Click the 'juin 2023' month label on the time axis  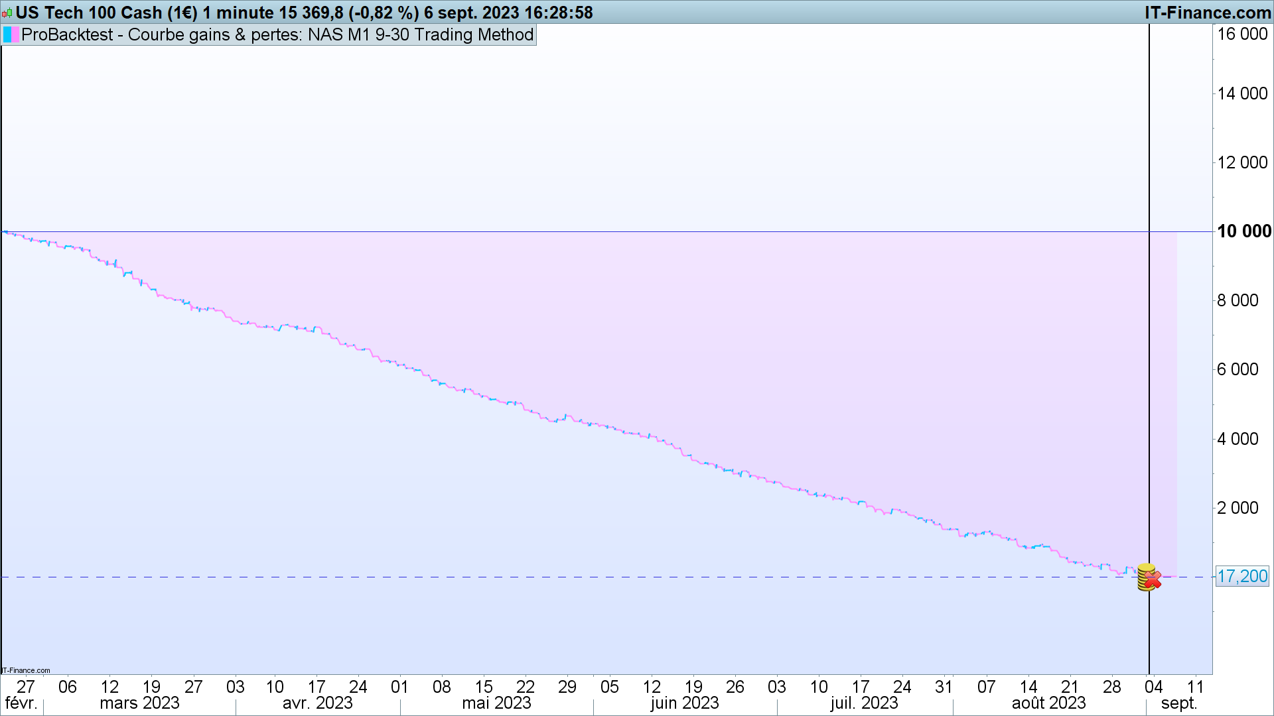tap(684, 703)
